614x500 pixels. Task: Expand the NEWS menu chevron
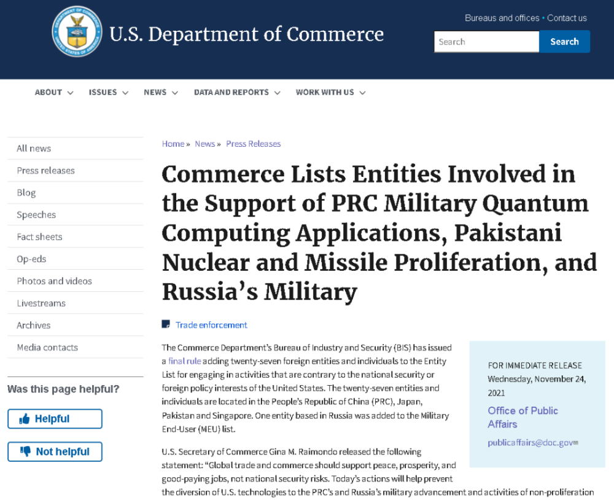click(x=175, y=93)
